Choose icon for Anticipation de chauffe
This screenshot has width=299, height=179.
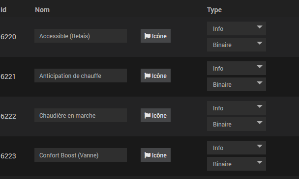tap(155, 76)
